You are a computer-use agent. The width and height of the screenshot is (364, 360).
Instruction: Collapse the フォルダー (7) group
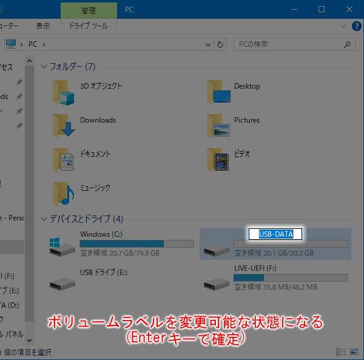[x=44, y=67]
